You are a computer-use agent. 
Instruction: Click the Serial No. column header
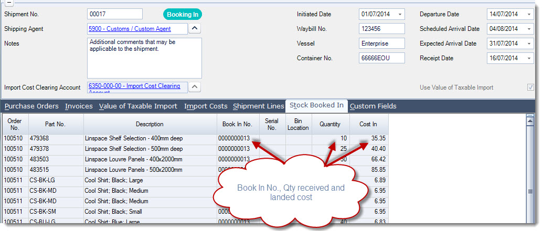coord(272,124)
